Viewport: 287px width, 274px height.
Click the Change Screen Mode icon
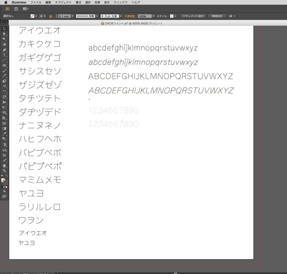pyautogui.click(x=4, y=197)
